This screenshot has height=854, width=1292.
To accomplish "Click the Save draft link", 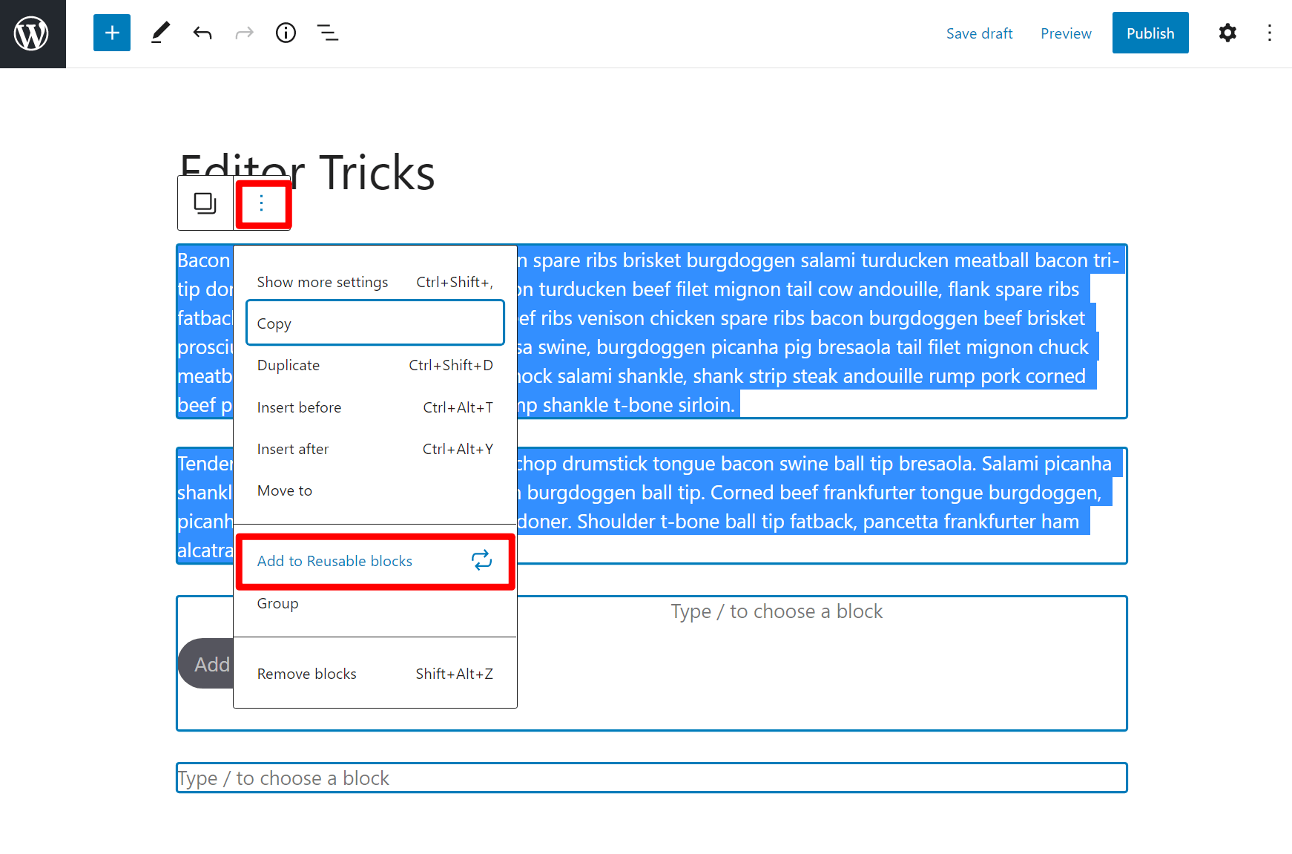I will point(979,33).
